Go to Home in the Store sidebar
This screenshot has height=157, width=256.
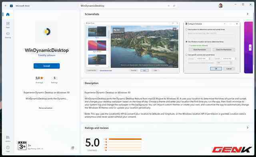tap(8, 14)
